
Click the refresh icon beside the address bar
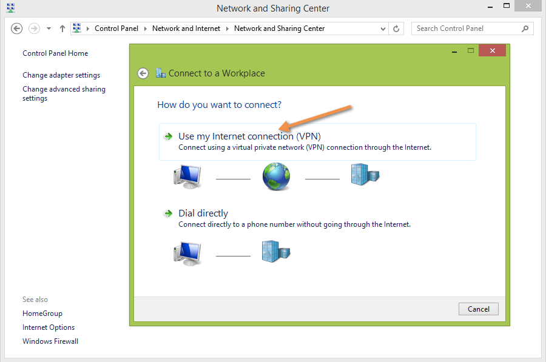coord(397,28)
